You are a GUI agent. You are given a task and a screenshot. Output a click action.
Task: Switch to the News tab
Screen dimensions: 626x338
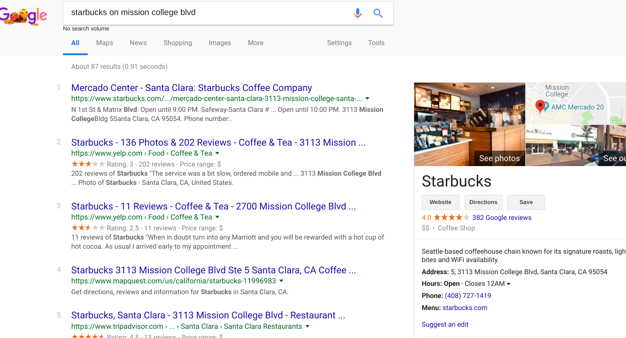pos(138,43)
